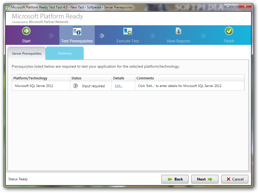Click the app icon in title bar
Image resolution: width=259 pixels, height=193 pixels.
click(8, 7)
